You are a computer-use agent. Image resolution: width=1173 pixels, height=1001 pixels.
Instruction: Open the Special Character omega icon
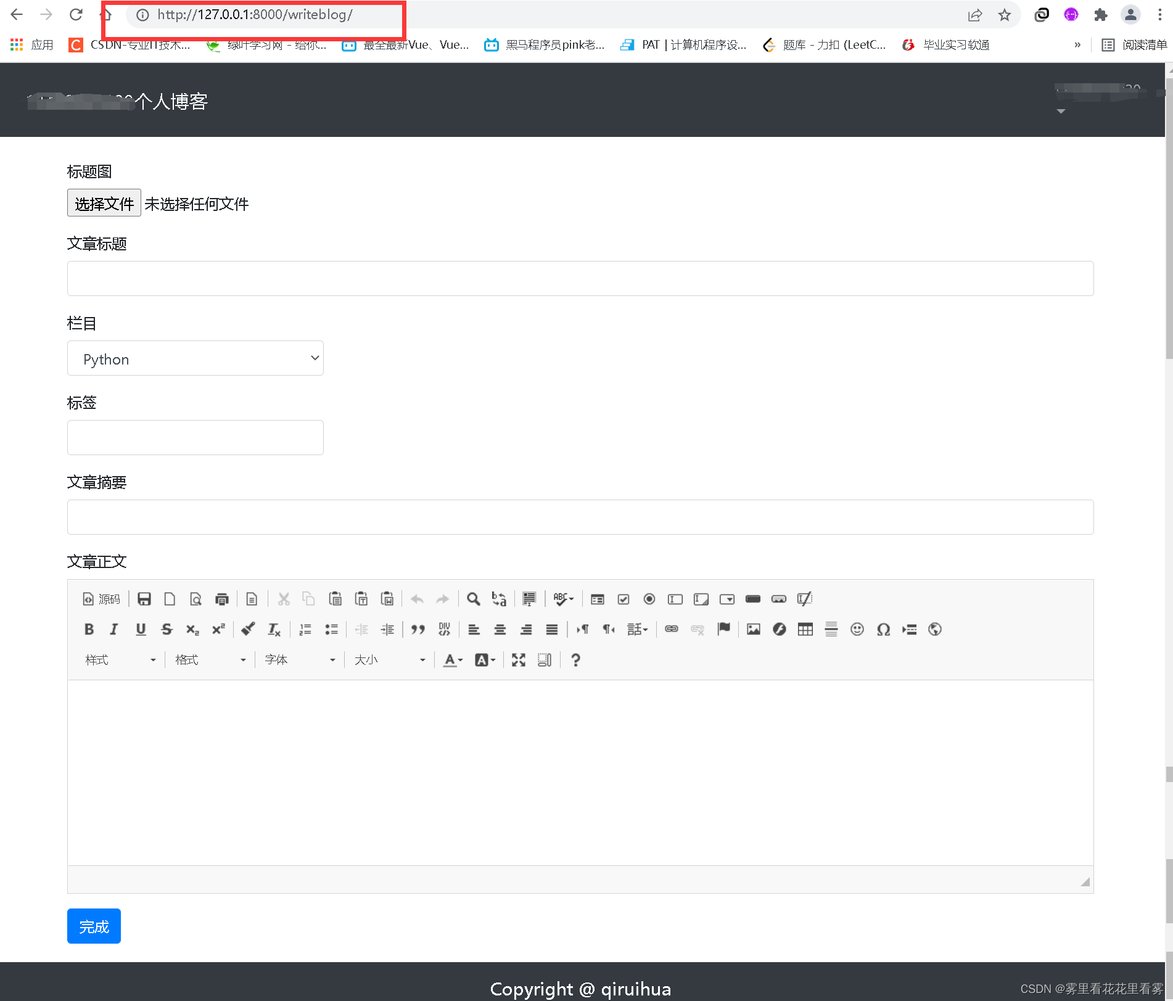(x=883, y=629)
